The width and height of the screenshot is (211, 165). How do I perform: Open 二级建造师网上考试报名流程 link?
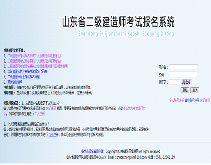[23, 77]
